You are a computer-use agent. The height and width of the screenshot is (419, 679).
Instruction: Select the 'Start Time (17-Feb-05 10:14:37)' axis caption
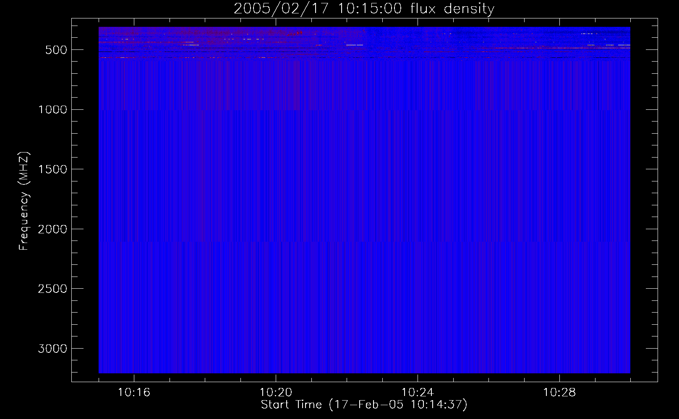click(364, 405)
